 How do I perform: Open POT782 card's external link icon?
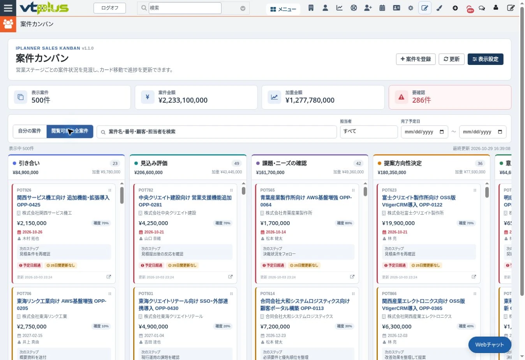[230, 277]
